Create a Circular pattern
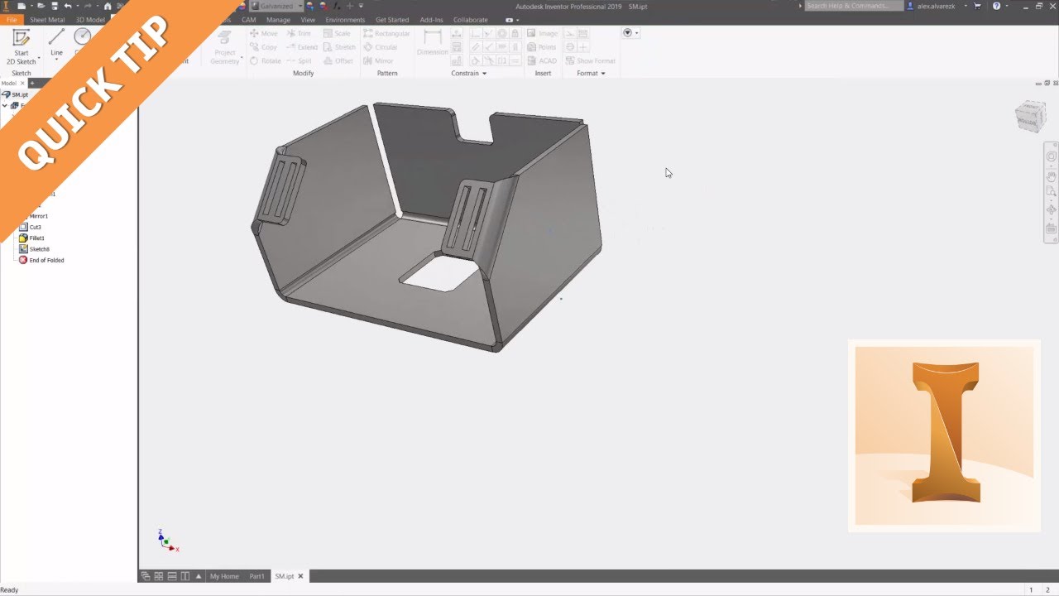 click(381, 47)
